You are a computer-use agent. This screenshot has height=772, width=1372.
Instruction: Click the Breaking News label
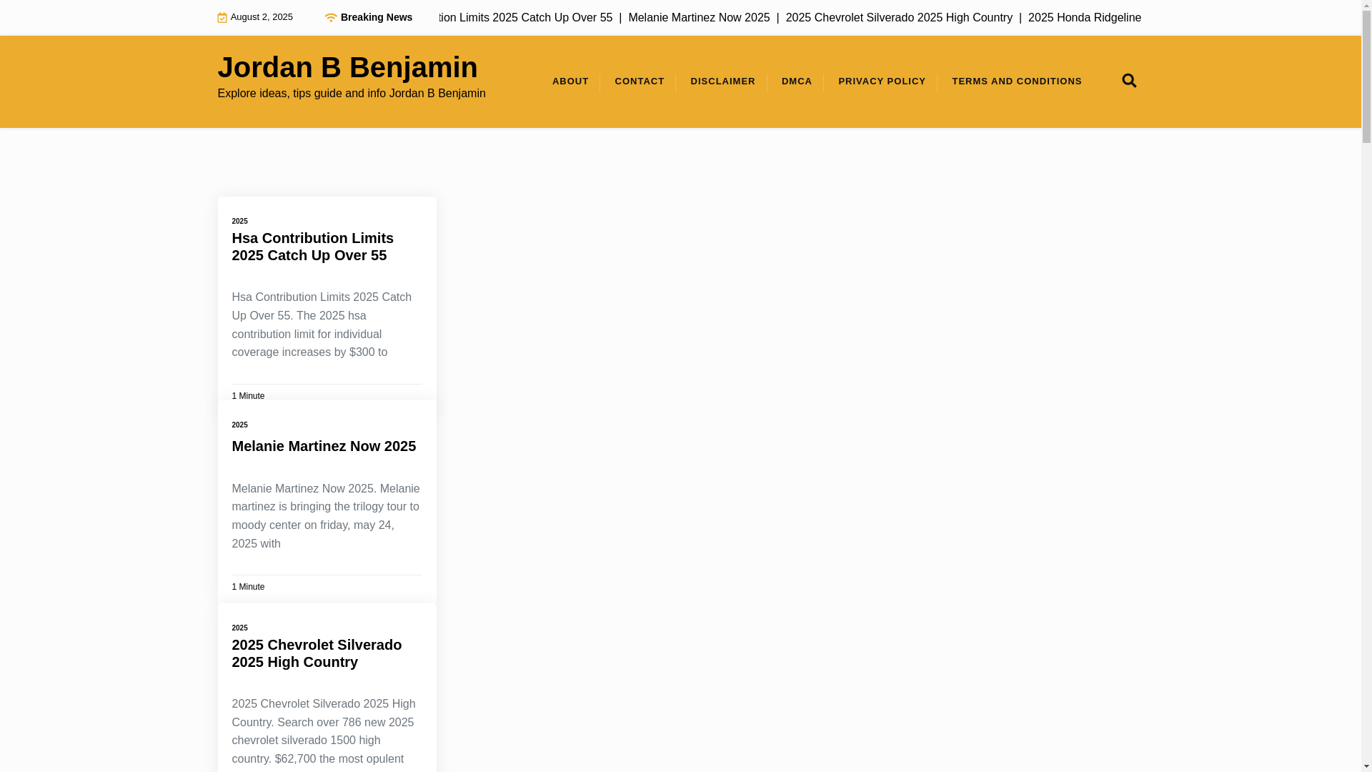click(x=376, y=17)
